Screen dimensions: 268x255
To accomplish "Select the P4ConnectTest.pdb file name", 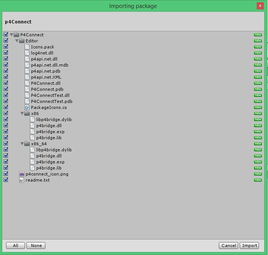I will [52, 101].
